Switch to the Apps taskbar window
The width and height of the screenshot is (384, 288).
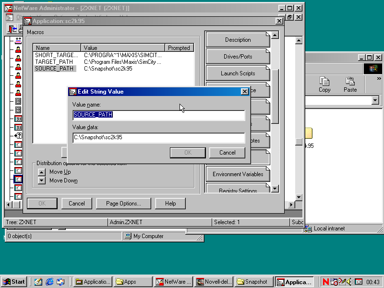[133, 282]
